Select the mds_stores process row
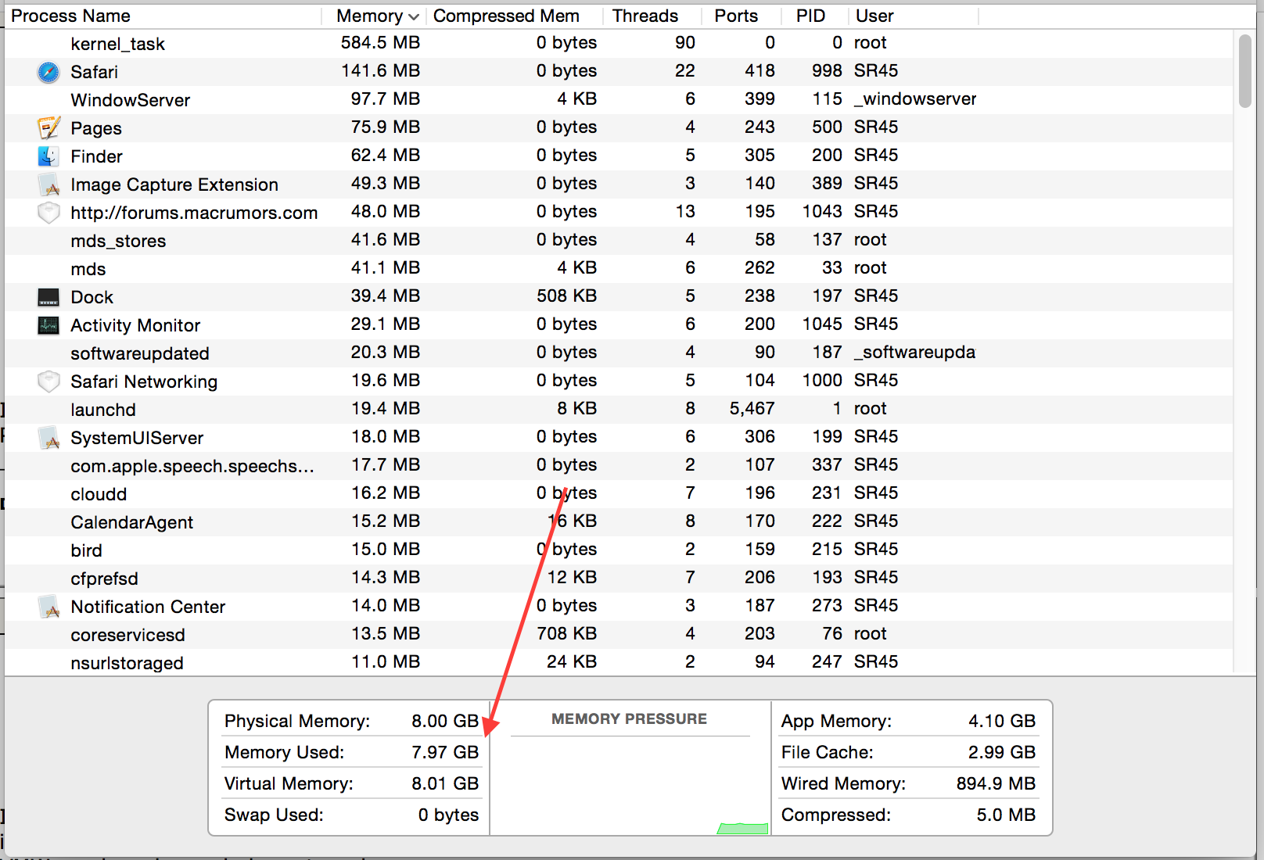Screen dimensions: 1264x860 tap(619, 241)
